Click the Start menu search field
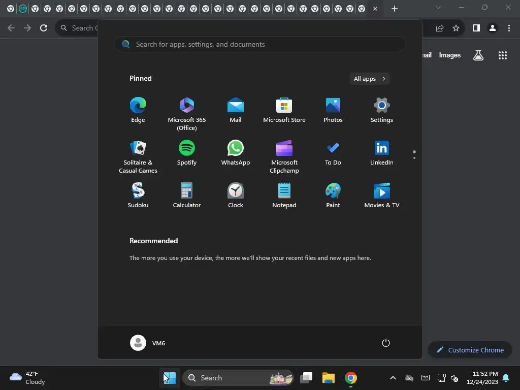Viewport: 520px width, 390px height. point(259,44)
